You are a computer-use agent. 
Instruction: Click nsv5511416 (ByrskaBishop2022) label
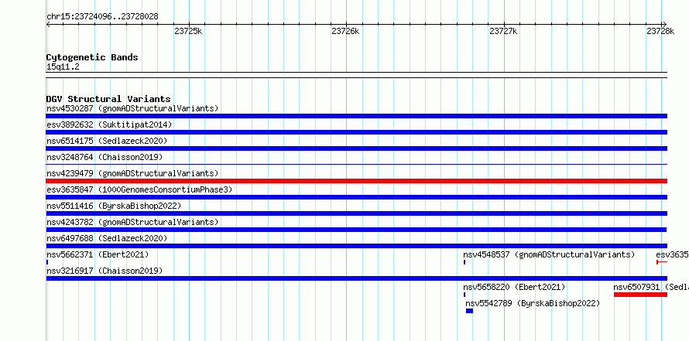[114, 206]
